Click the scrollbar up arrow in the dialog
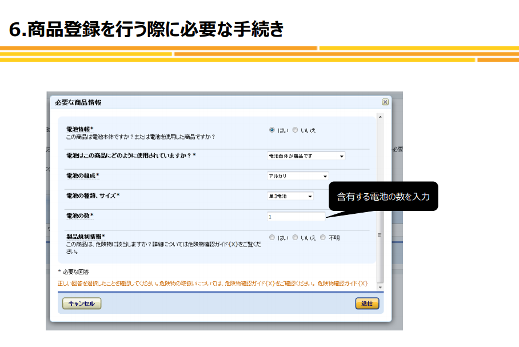The width and height of the screenshot is (519, 347). tap(381, 117)
